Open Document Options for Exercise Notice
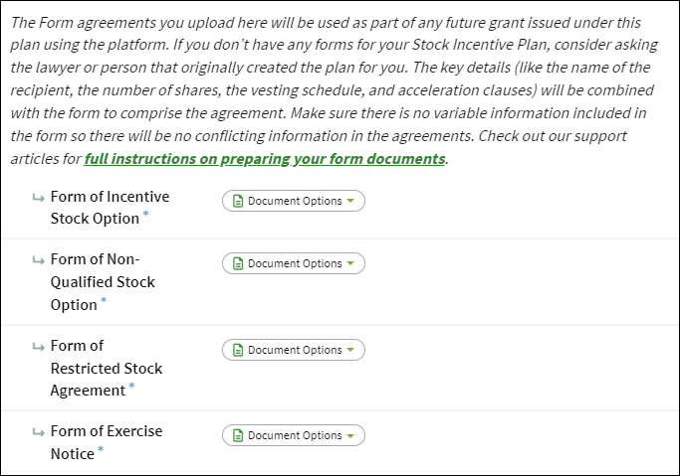Screen dimensions: 680x476 (294, 435)
